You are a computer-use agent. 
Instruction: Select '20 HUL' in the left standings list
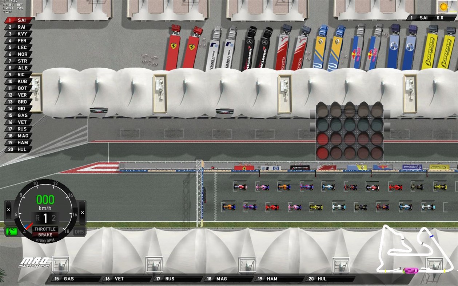pyautogui.click(x=18, y=149)
